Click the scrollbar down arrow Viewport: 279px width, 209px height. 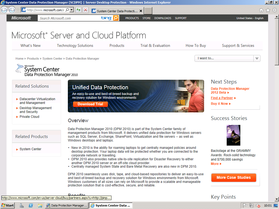pos(277,199)
